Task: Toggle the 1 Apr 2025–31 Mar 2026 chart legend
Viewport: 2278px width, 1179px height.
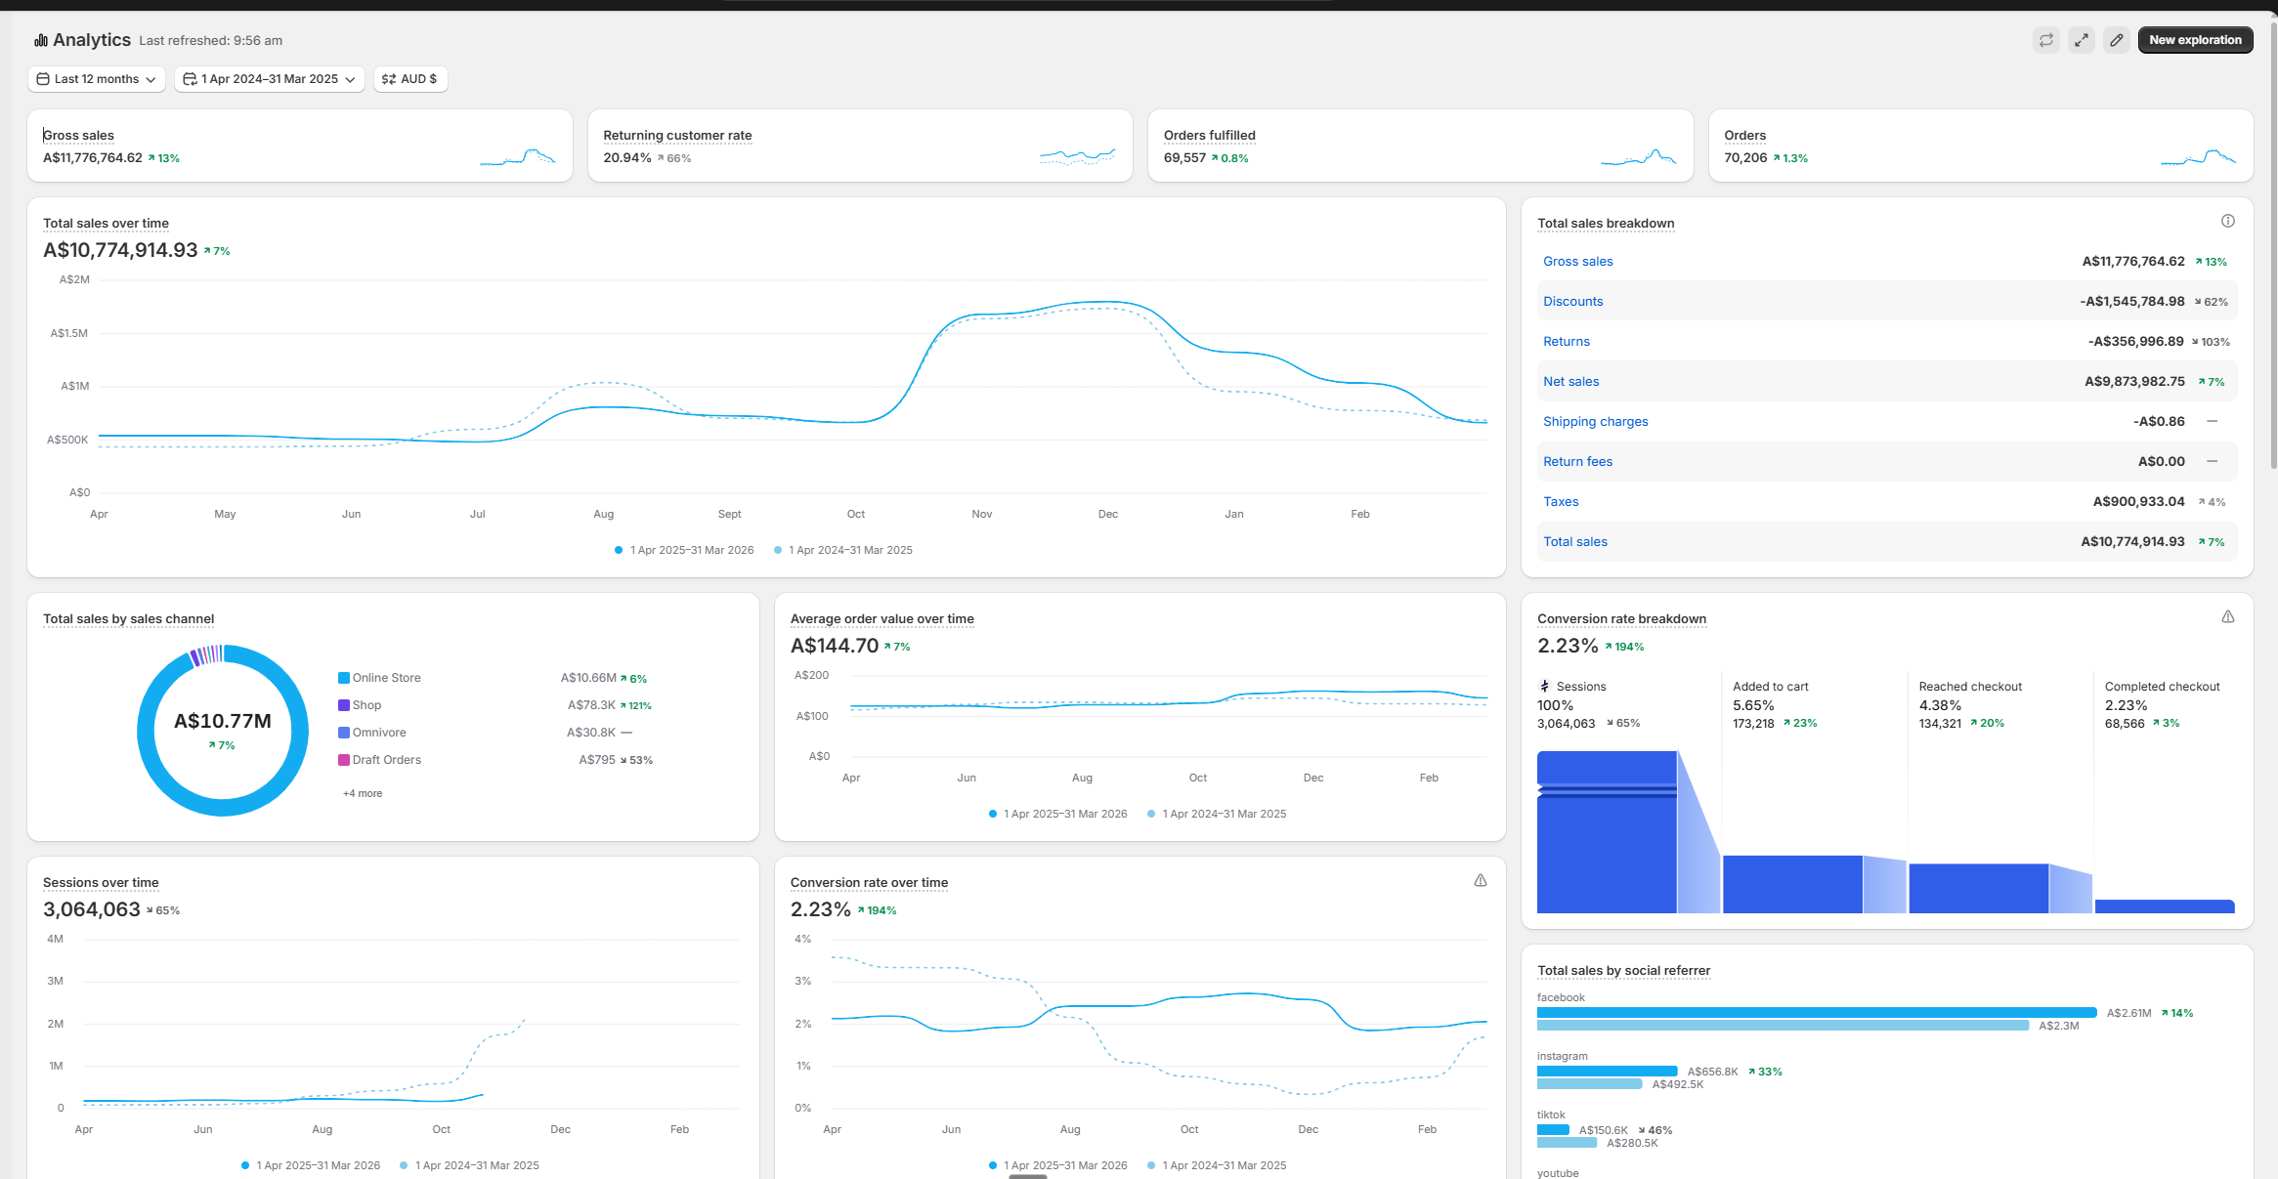Action: [x=684, y=550]
